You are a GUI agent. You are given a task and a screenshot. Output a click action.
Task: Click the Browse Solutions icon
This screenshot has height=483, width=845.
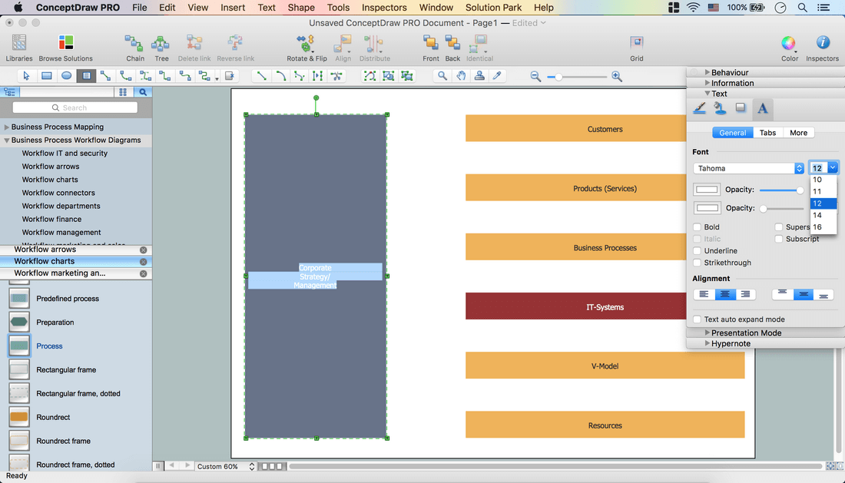point(66,44)
